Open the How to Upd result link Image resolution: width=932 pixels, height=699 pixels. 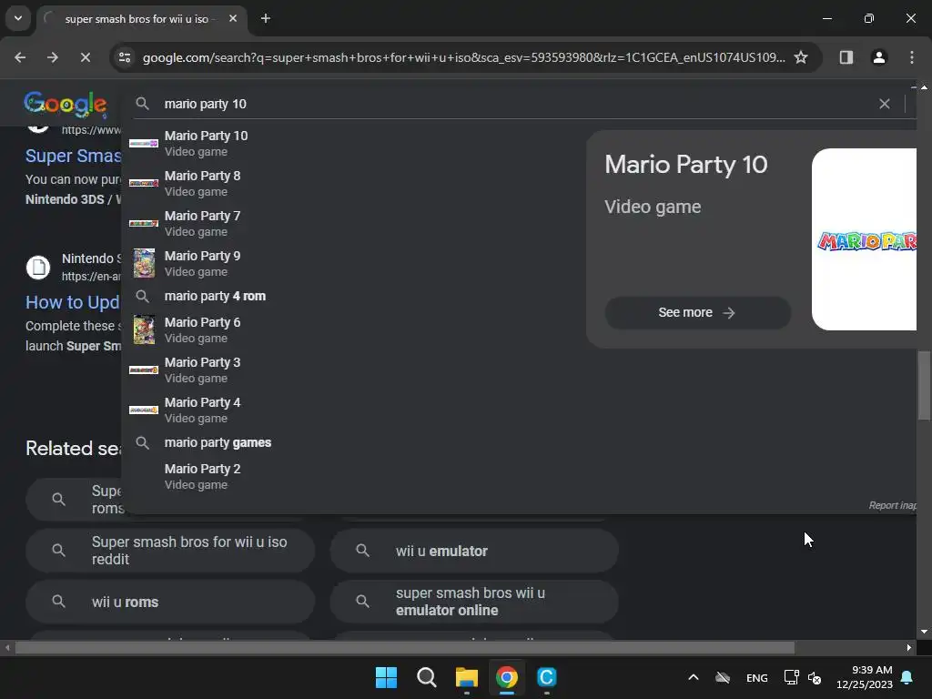[73, 302]
